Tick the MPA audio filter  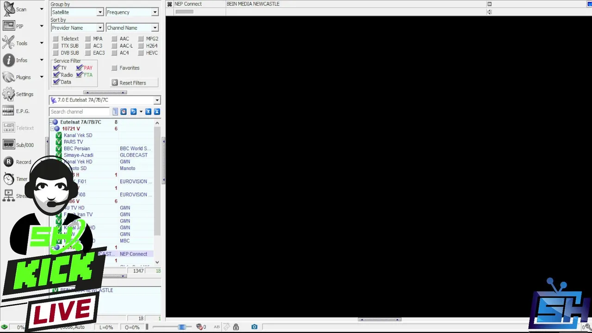click(88, 39)
